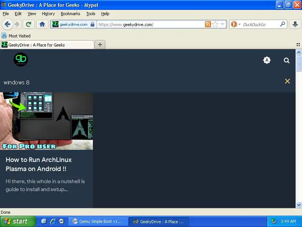
Task: Select the GeekyDrive : A Place for Geeks tab
Action: (47, 45)
